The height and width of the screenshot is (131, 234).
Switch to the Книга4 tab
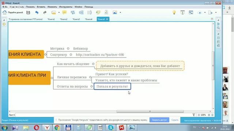pyautogui.click(x=88, y=19)
